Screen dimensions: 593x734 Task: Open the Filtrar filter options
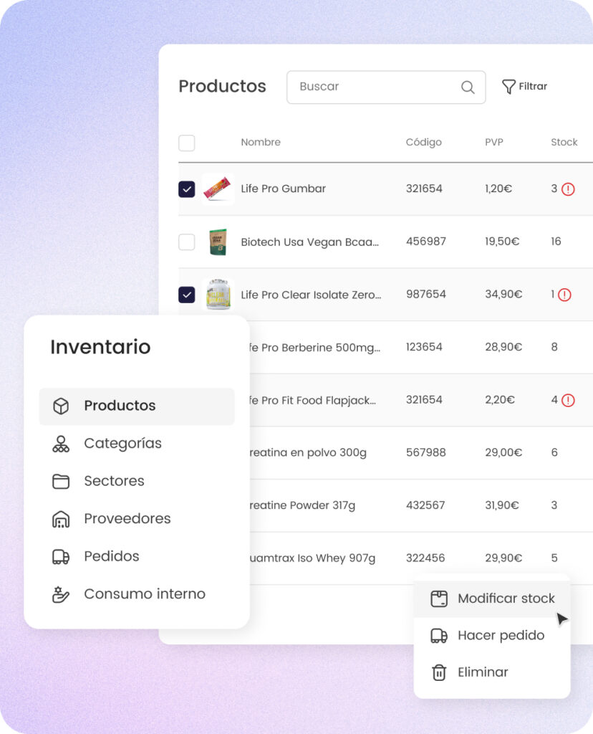pos(524,86)
